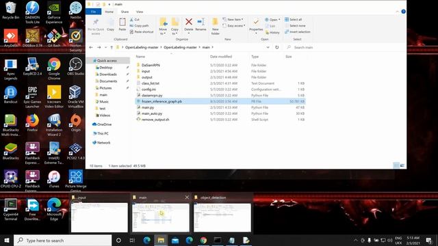The height and width of the screenshot is (246, 438).
Task: Click Copy path in the ribbon
Action: [x=139, y=26]
